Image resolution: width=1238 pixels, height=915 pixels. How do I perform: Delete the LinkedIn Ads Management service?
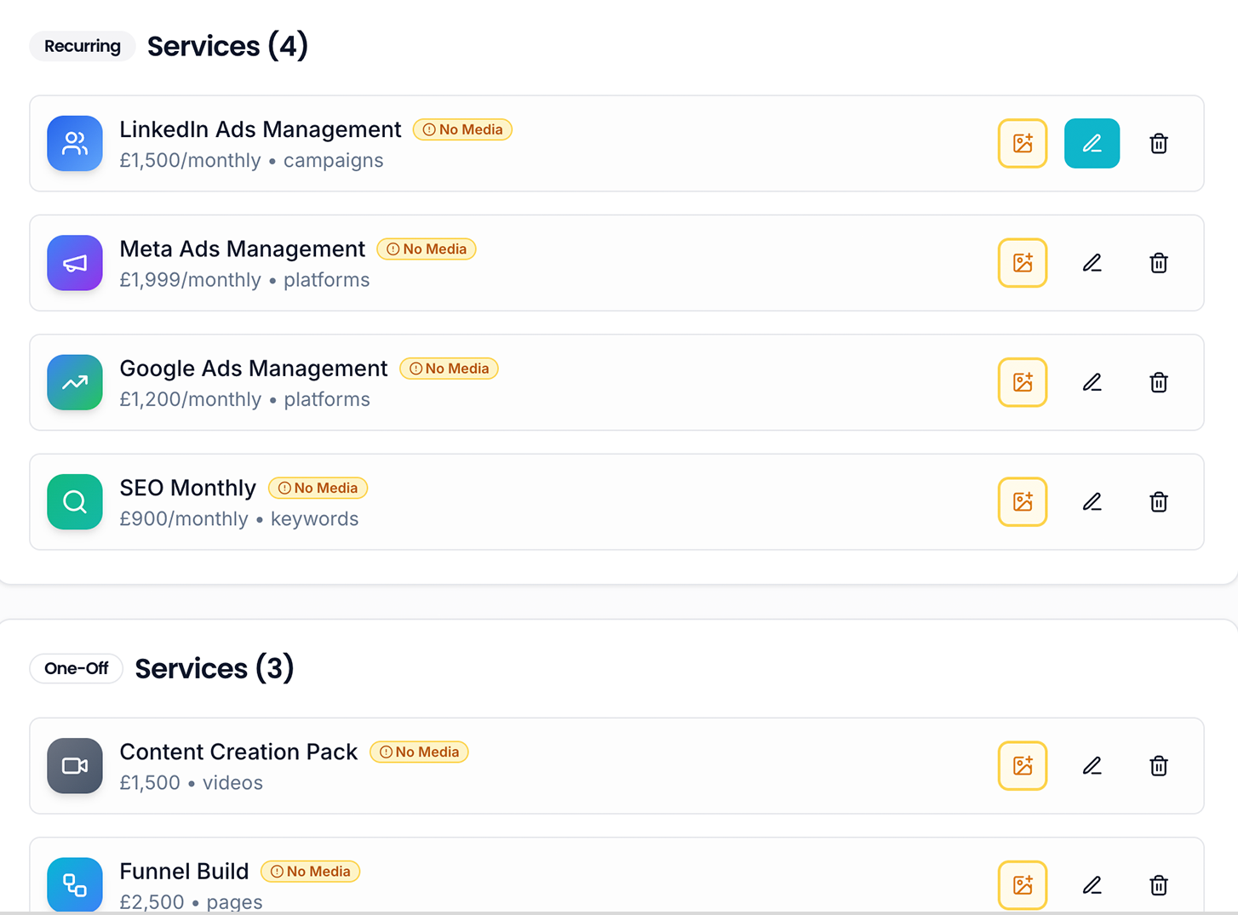coord(1158,143)
